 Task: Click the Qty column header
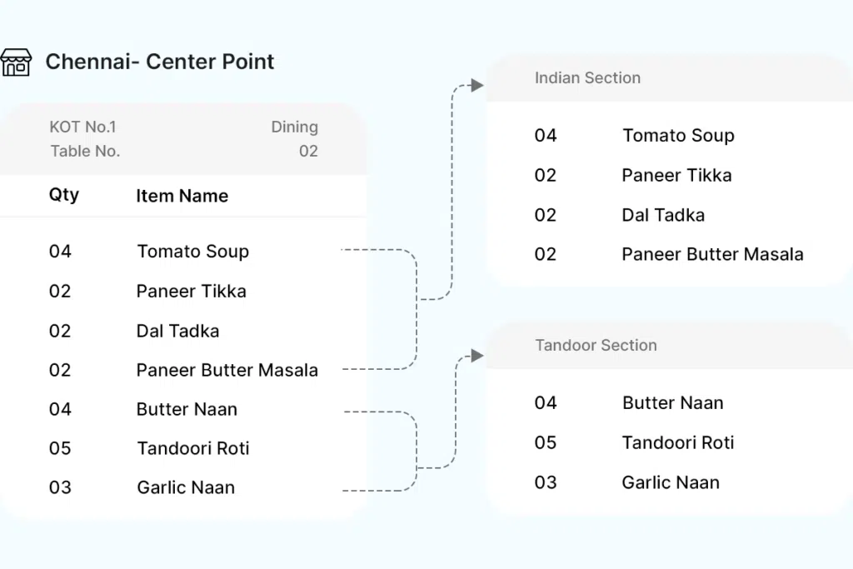tap(64, 196)
